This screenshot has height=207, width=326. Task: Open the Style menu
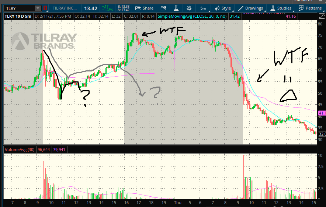pyautogui.click(x=223, y=8)
